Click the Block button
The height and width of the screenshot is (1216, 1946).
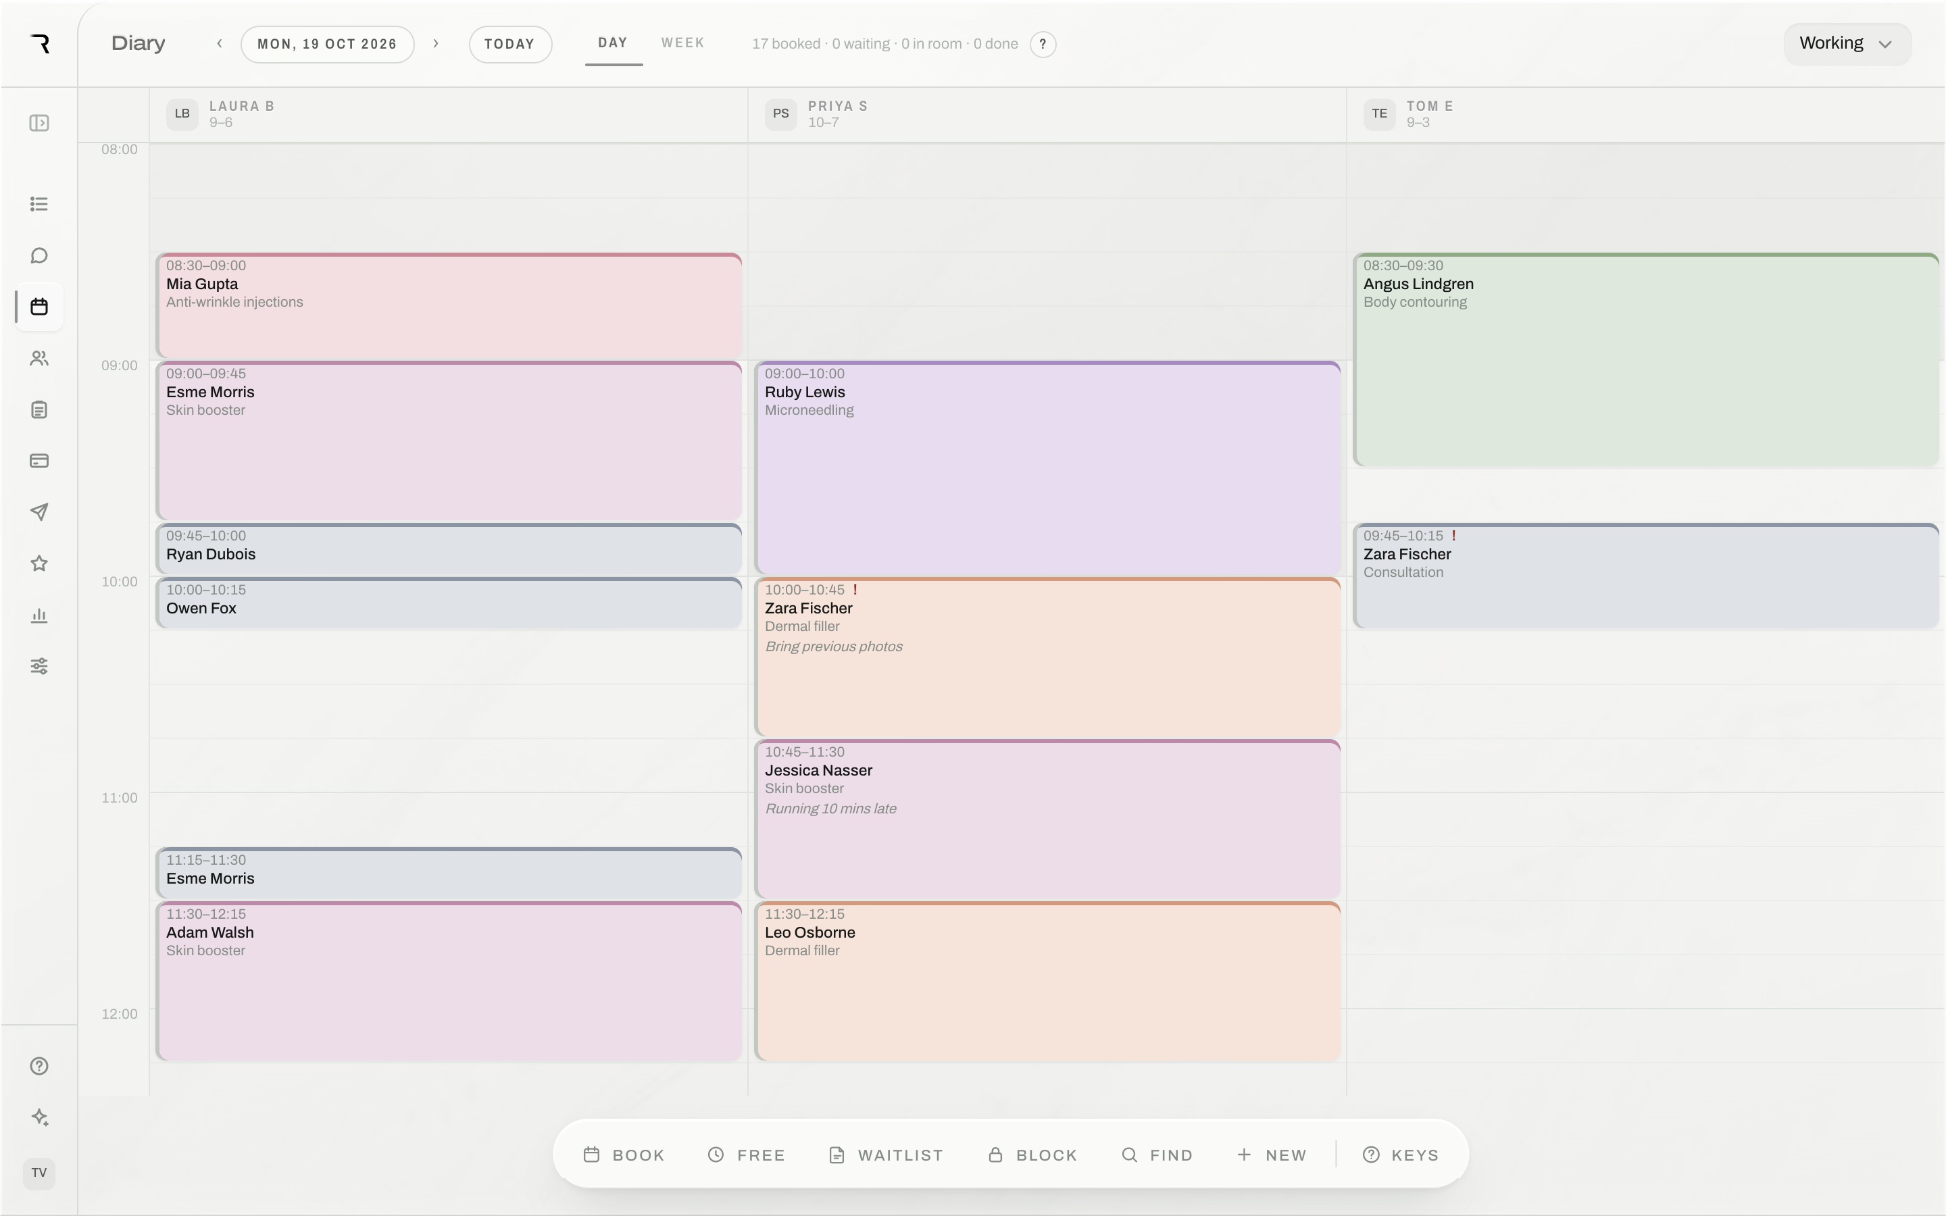pyautogui.click(x=1032, y=1155)
